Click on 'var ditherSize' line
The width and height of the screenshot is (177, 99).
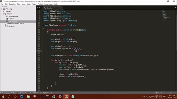click(61, 46)
